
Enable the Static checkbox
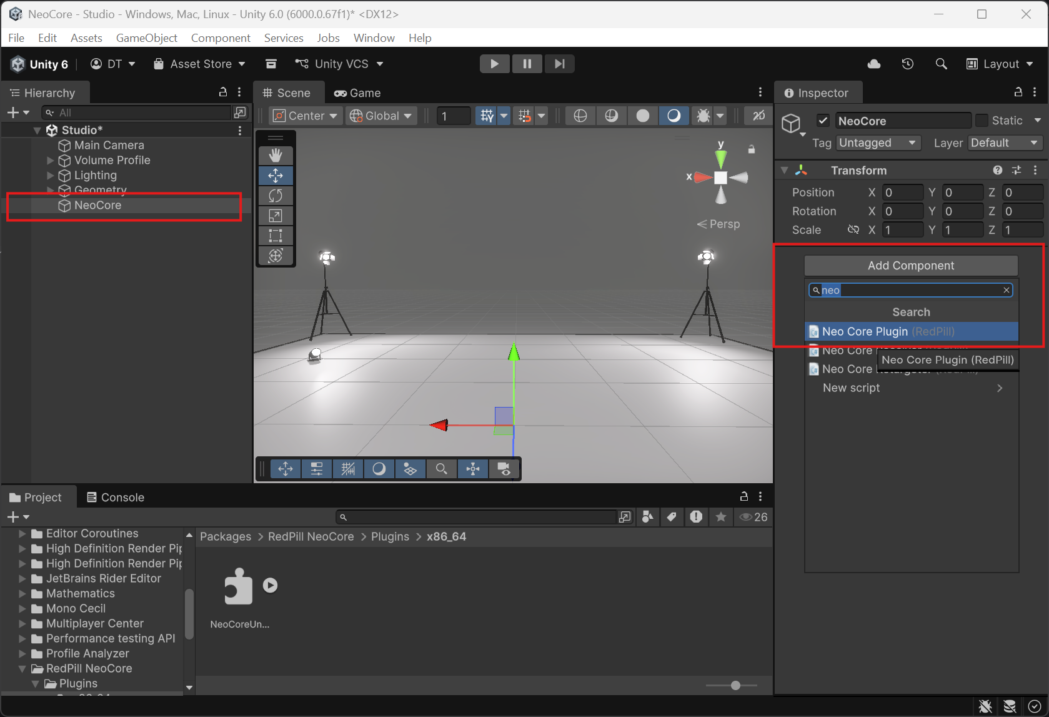[x=982, y=120]
